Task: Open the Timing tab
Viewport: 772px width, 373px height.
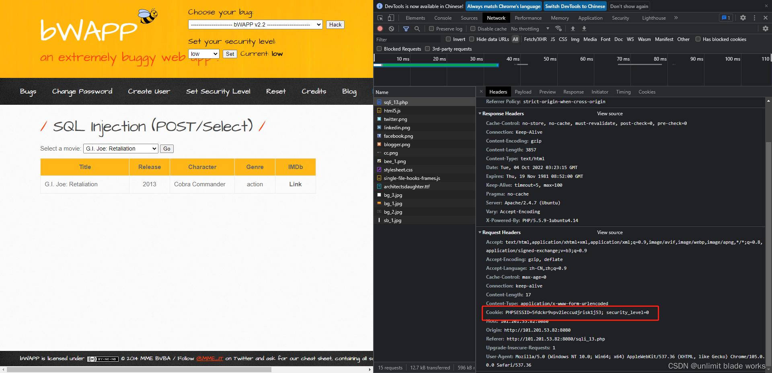Action: click(623, 92)
